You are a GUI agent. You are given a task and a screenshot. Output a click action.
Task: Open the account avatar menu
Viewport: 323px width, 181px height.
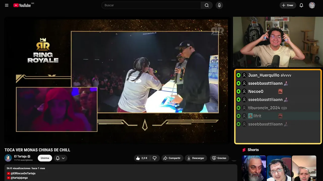(x=312, y=5)
